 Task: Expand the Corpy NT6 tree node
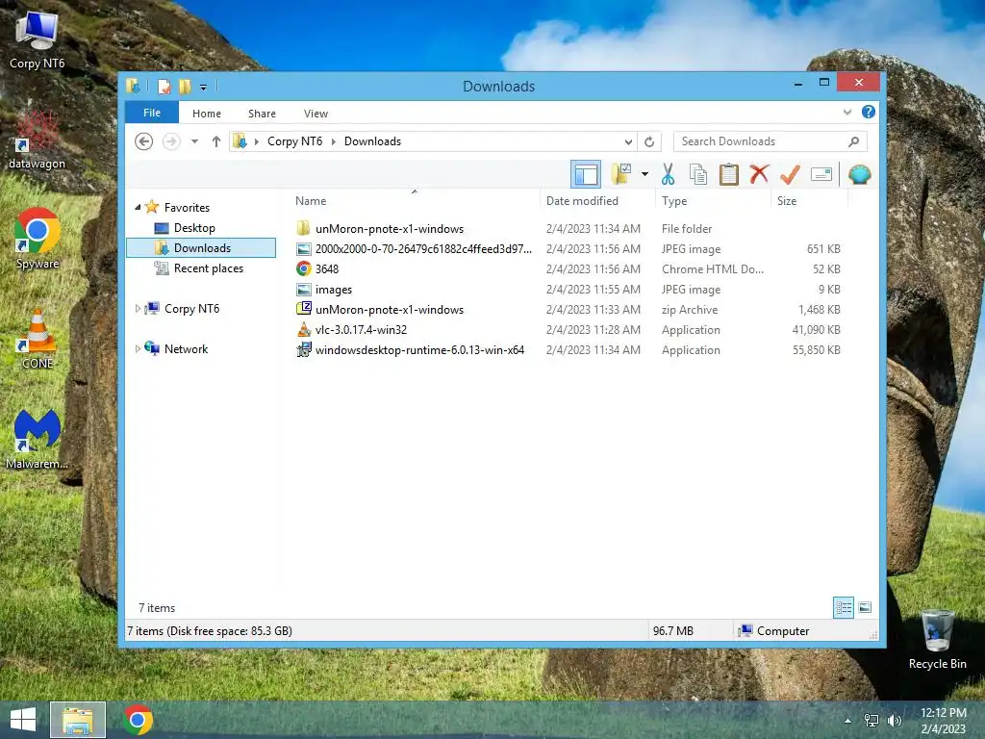tap(138, 309)
